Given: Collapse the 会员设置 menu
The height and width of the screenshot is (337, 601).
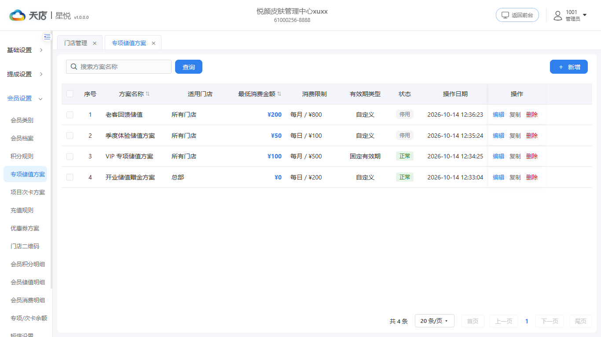Looking at the screenshot, I should (x=26, y=98).
